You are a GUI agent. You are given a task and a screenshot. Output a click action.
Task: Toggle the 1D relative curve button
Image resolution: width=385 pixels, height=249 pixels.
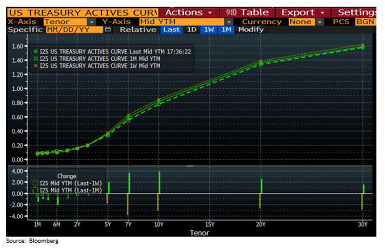click(x=192, y=30)
